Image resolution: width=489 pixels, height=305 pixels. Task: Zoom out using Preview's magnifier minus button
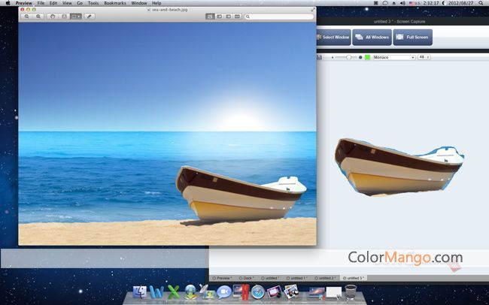[27, 17]
